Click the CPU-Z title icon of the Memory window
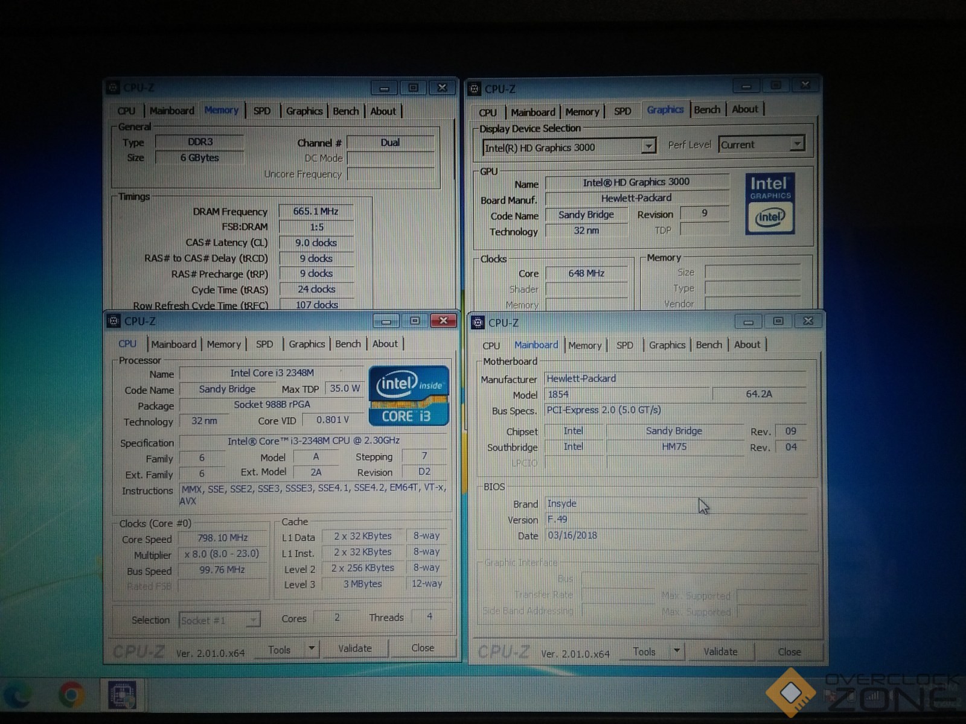 click(x=113, y=87)
